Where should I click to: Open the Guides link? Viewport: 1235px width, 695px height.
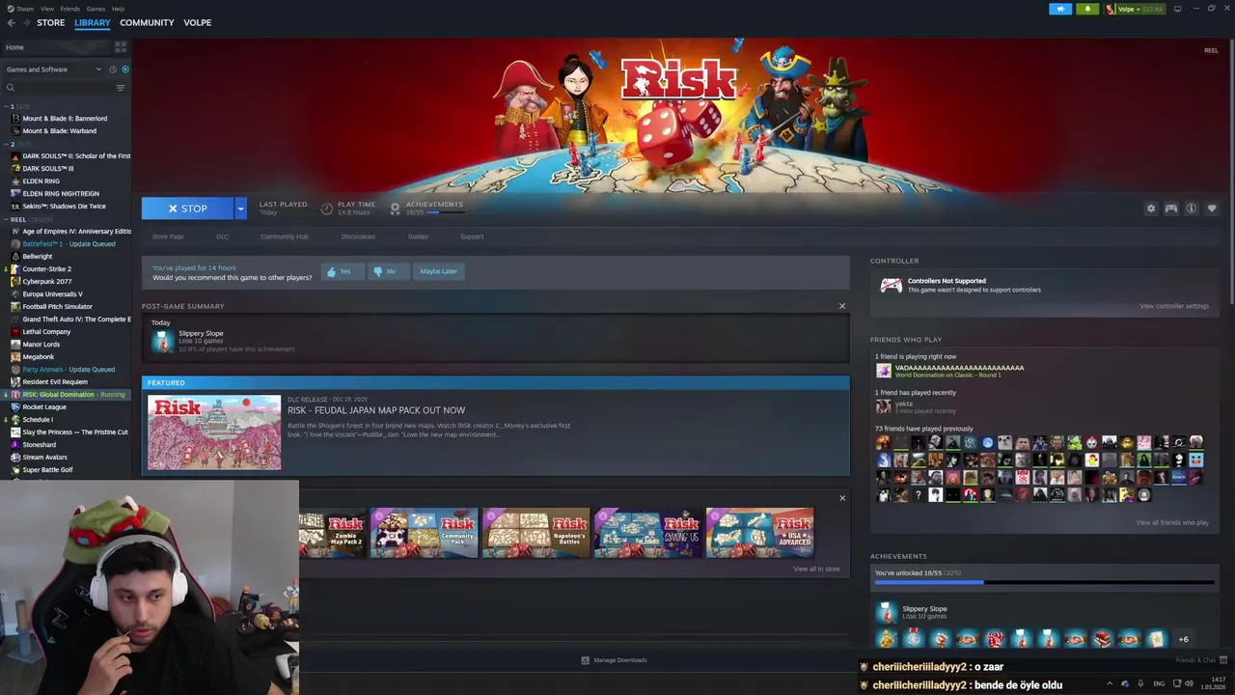(x=418, y=236)
